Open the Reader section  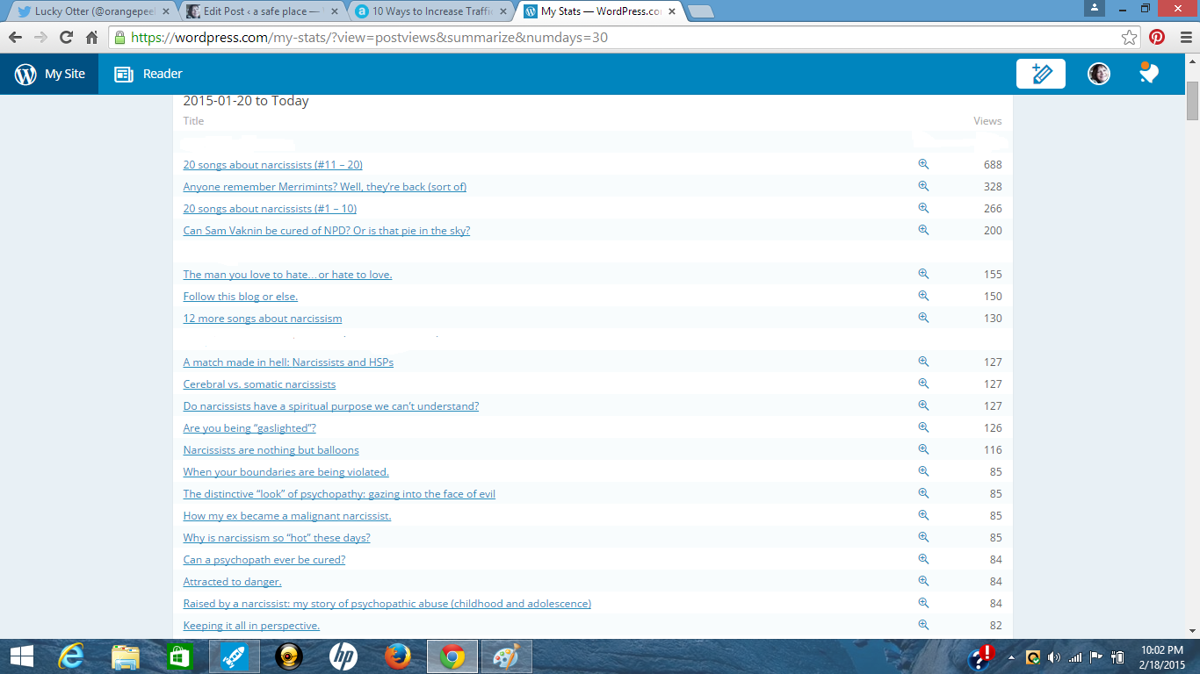coord(148,74)
